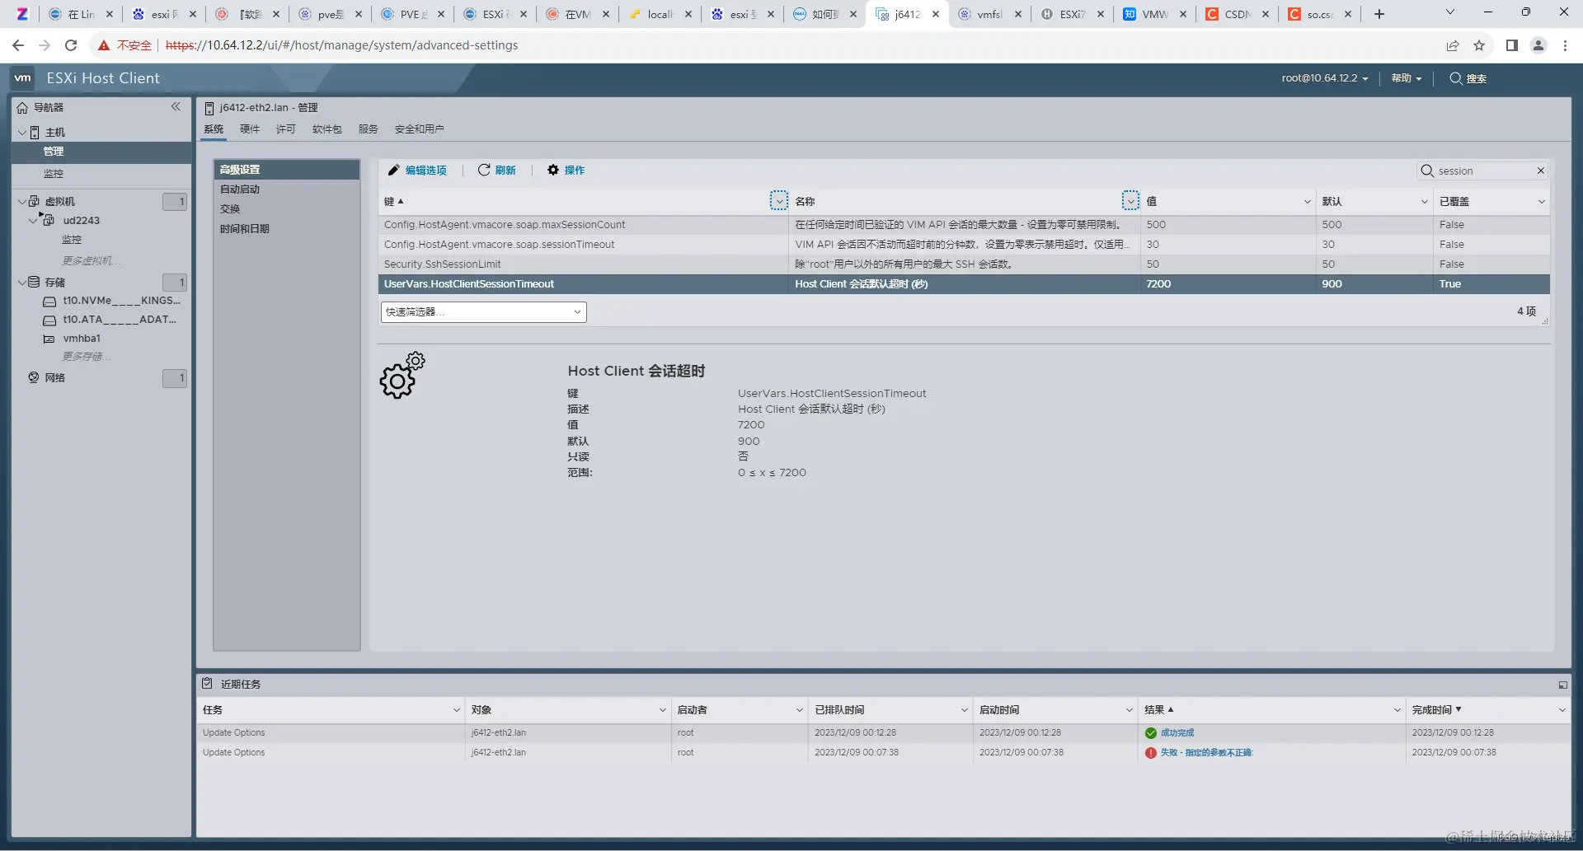Image resolution: width=1583 pixels, height=851 pixels.
Task: Collapse the ud2243 tree node
Action: point(35,220)
